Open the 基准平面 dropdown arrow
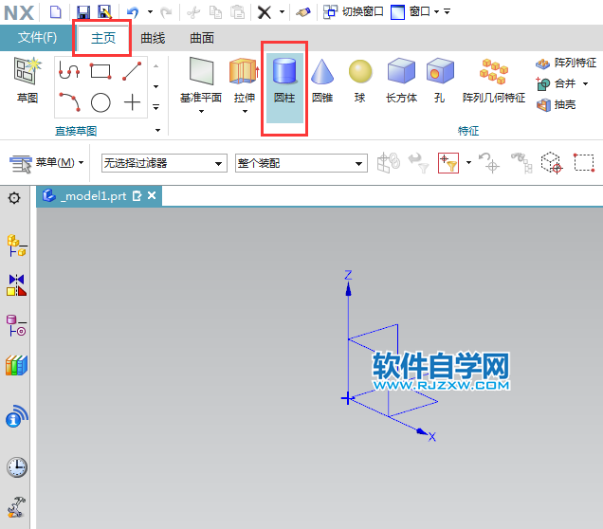The width and height of the screenshot is (603, 529). pyautogui.click(x=201, y=112)
